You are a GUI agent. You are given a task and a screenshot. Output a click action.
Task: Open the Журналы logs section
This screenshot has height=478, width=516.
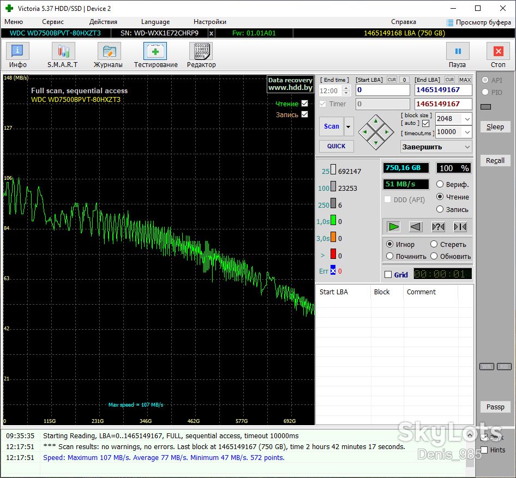point(108,55)
